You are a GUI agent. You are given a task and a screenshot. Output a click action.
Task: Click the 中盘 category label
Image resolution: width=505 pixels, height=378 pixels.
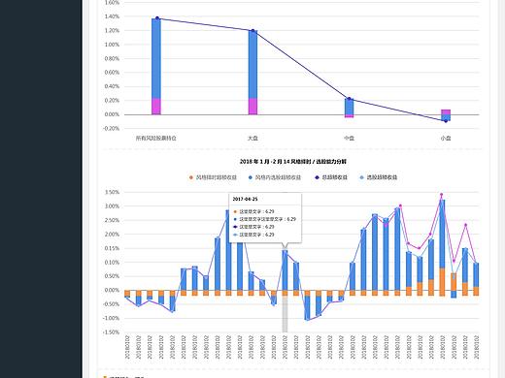coord(349,139)
